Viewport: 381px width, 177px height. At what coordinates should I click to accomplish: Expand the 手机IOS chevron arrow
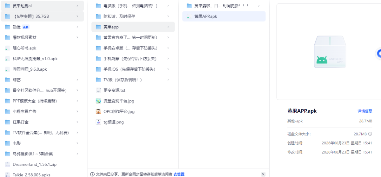pyautogui.click(x=168, y=69)
